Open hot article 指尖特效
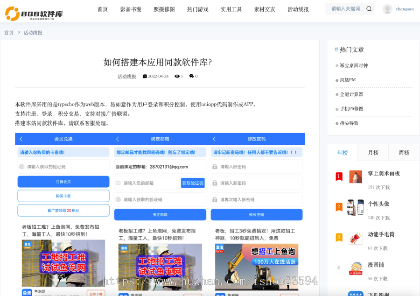Screen dimensions: 420x296 pos(349,123)
